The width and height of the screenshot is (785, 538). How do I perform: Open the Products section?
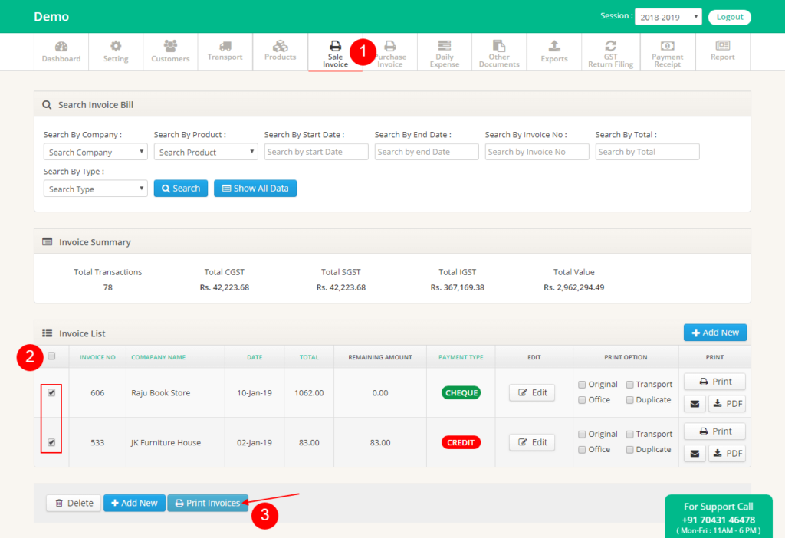coord(280,51)
